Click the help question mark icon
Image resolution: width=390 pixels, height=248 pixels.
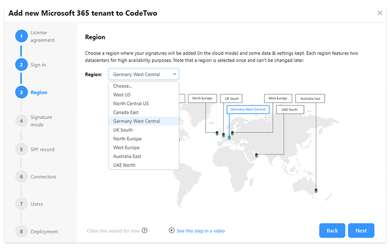145,231
